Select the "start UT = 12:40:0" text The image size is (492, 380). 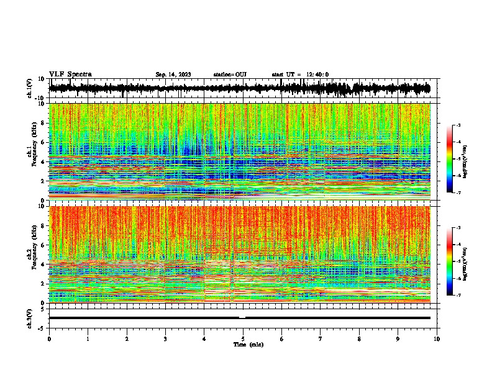(x=300, y=75)
